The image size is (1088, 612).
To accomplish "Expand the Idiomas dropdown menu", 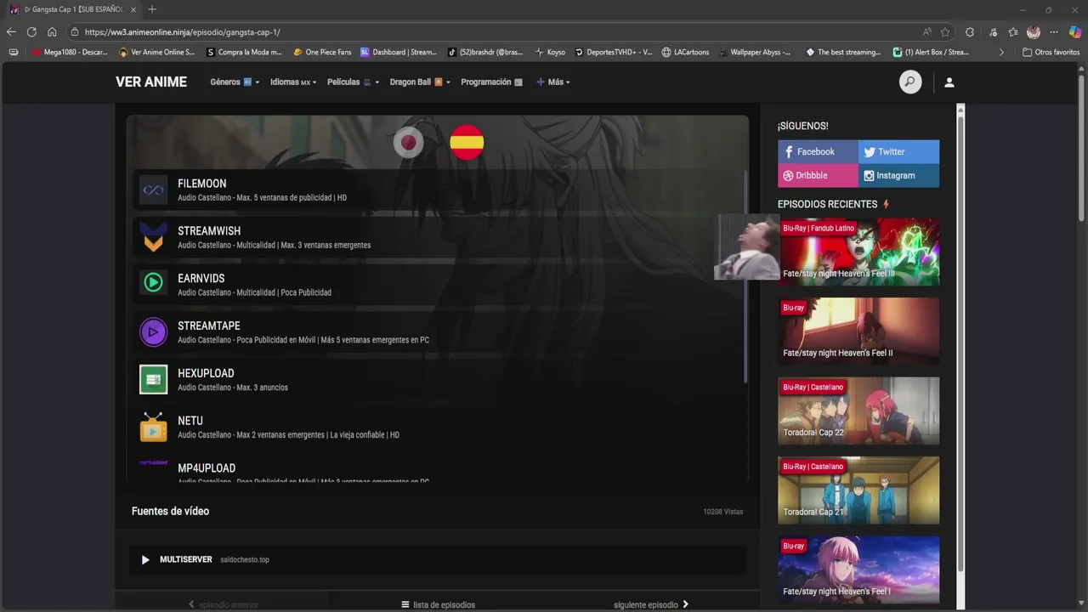I will tap(293, 82).
